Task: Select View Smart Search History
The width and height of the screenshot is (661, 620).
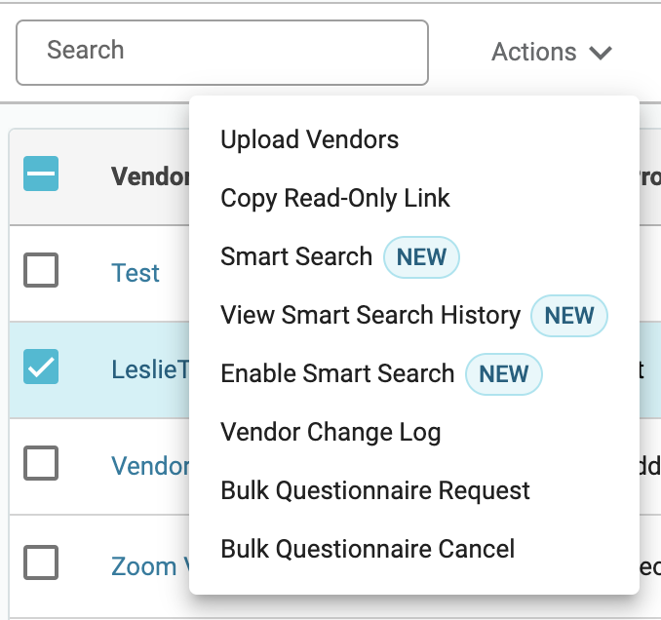Action: [x=370, y=315]
